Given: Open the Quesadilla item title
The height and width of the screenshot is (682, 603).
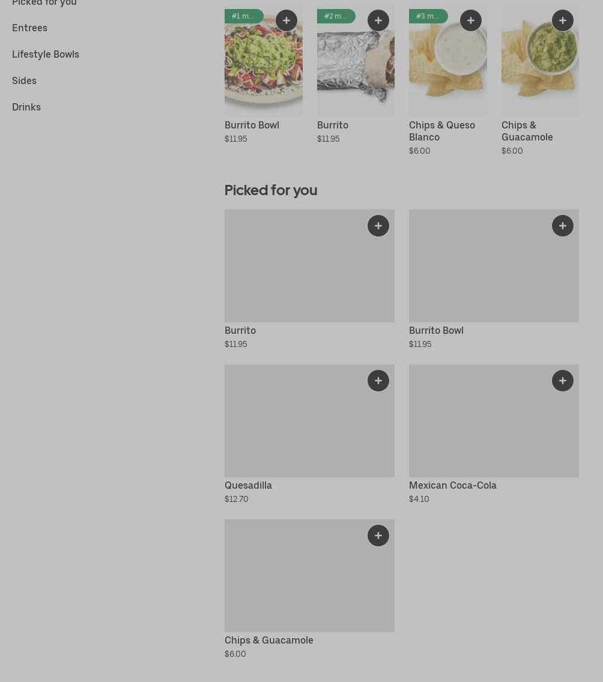Looking at the screenshot, I should tap(248, 485).
